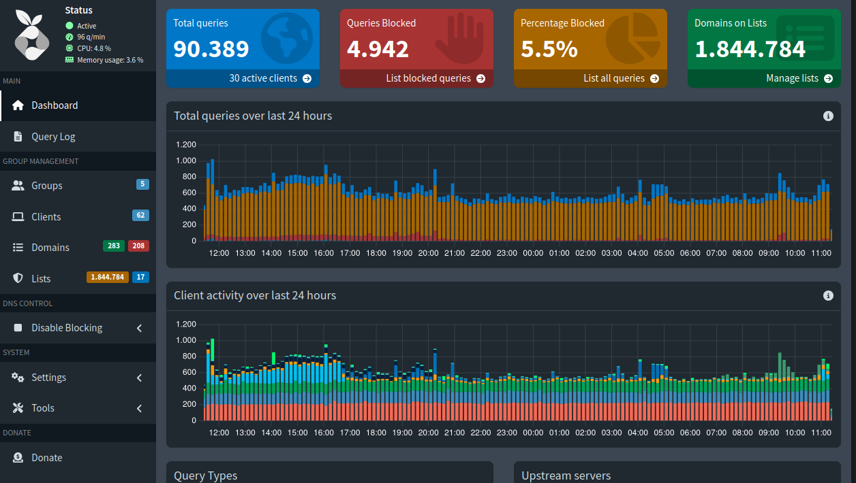Click the arrow icon next to 30 active clients

tap(307, 79)
